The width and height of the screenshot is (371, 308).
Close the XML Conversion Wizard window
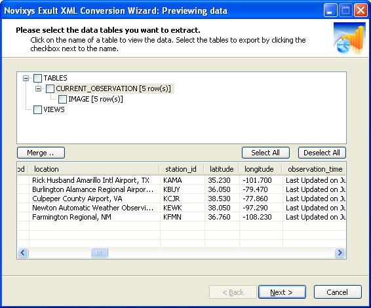point(361,10)
